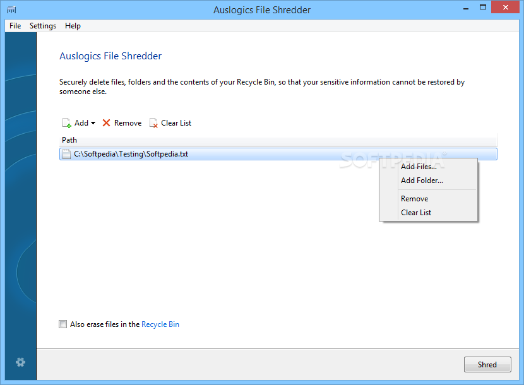Click the shredder app icon in the title bar
Screen dimensions: 524x385
click(x=11, y=9)
